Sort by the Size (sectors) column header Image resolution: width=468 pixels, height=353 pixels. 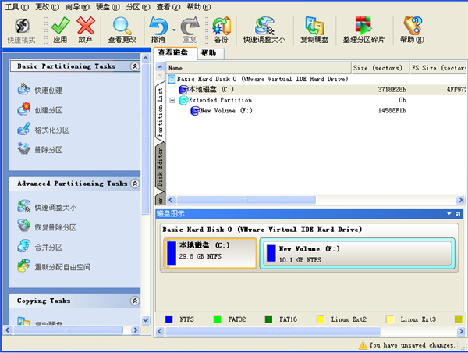point(380,68)
